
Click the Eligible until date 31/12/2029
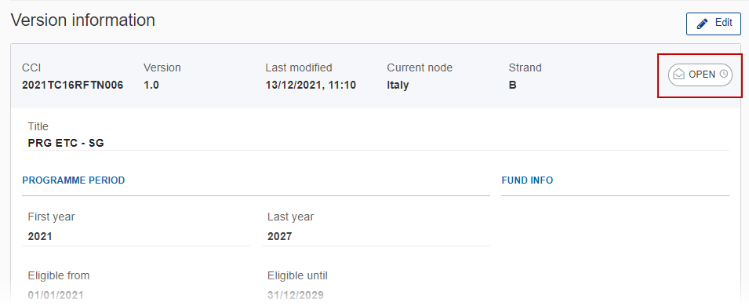point(296,295)
